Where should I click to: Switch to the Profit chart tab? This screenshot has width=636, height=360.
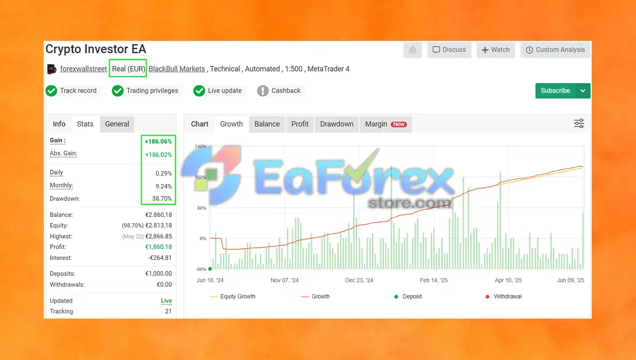coord(300,124)
